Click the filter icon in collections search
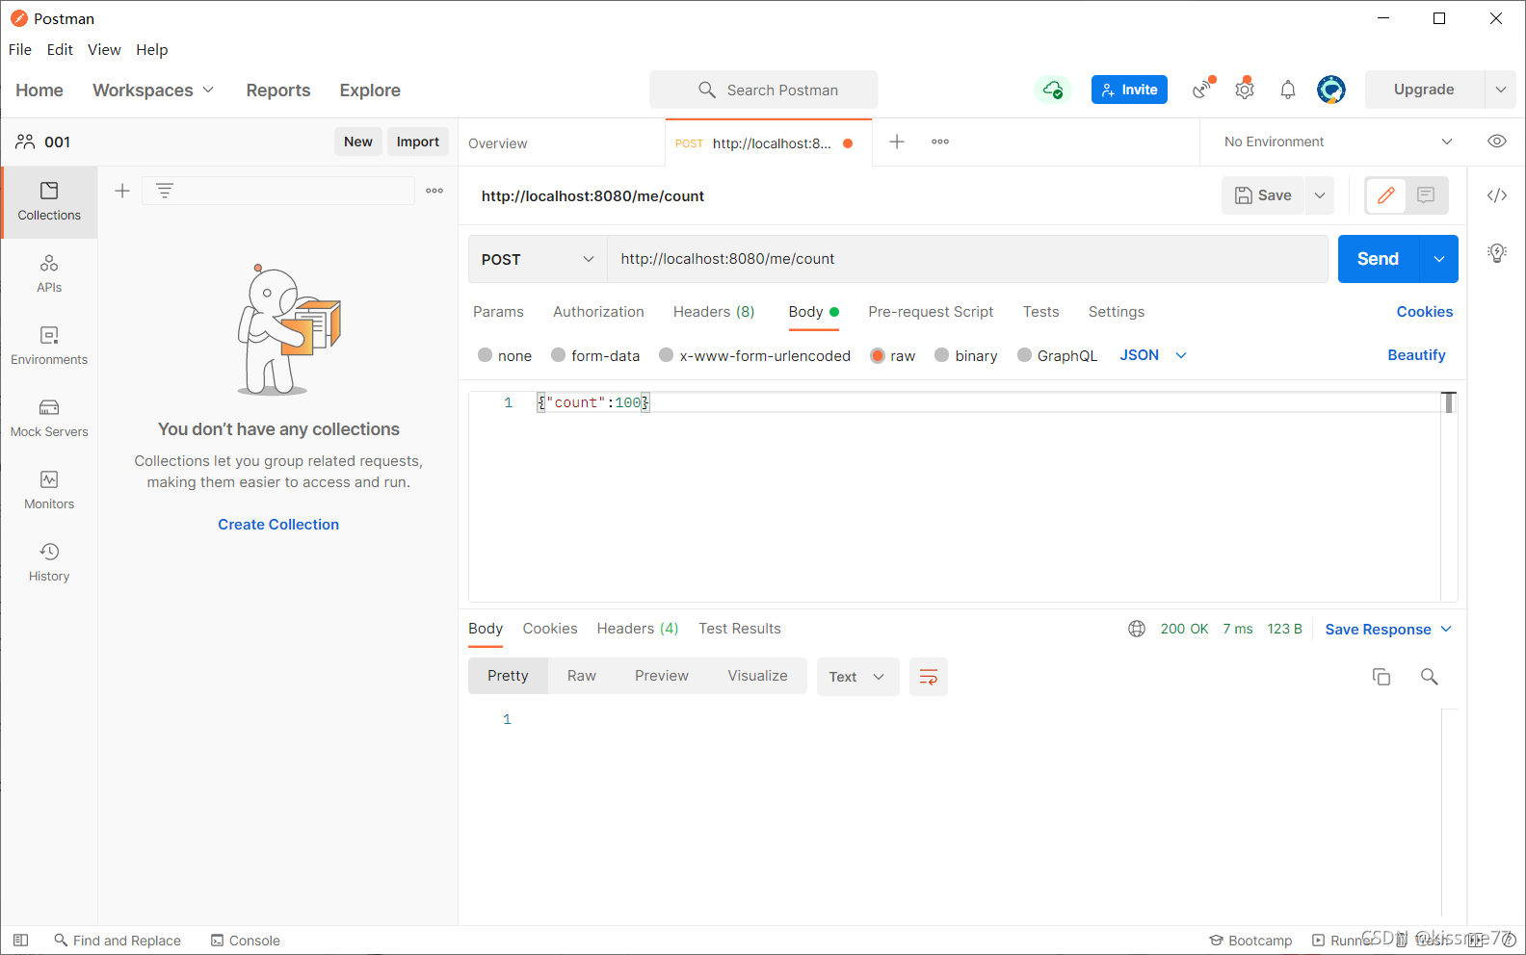Viewport: 1526px width, 955px height. tap(165, 191)
